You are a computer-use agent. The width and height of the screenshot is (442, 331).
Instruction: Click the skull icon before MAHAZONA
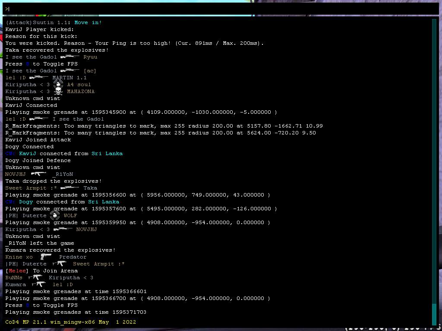point(58,91)
